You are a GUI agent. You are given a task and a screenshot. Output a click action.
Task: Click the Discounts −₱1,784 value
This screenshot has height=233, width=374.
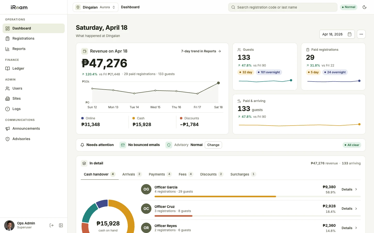pyautogui.click(x=189, y=125)
